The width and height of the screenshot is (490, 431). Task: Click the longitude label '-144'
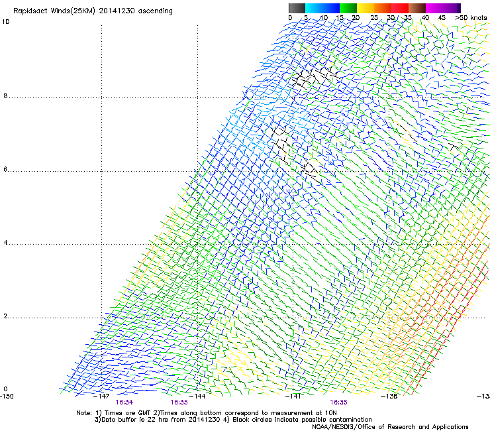[198, 397]
